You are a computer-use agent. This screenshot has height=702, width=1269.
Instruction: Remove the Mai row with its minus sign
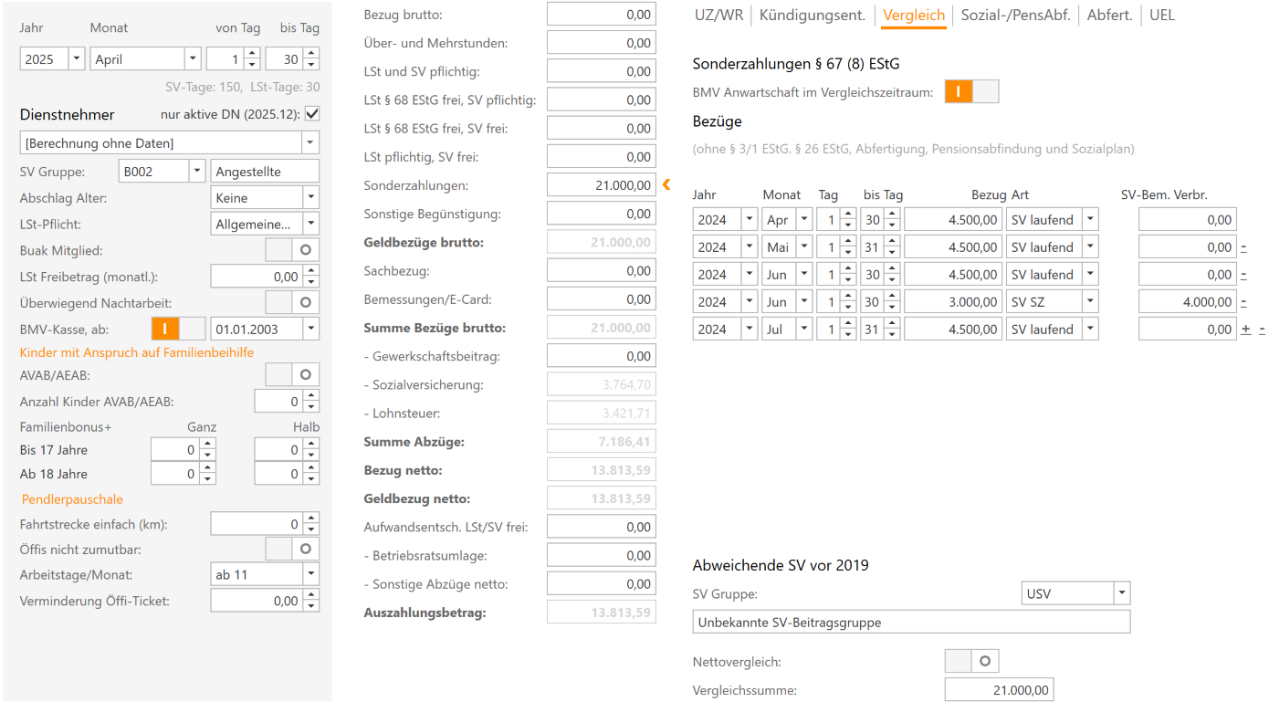pyautogui.click(x=1243, y=247)
